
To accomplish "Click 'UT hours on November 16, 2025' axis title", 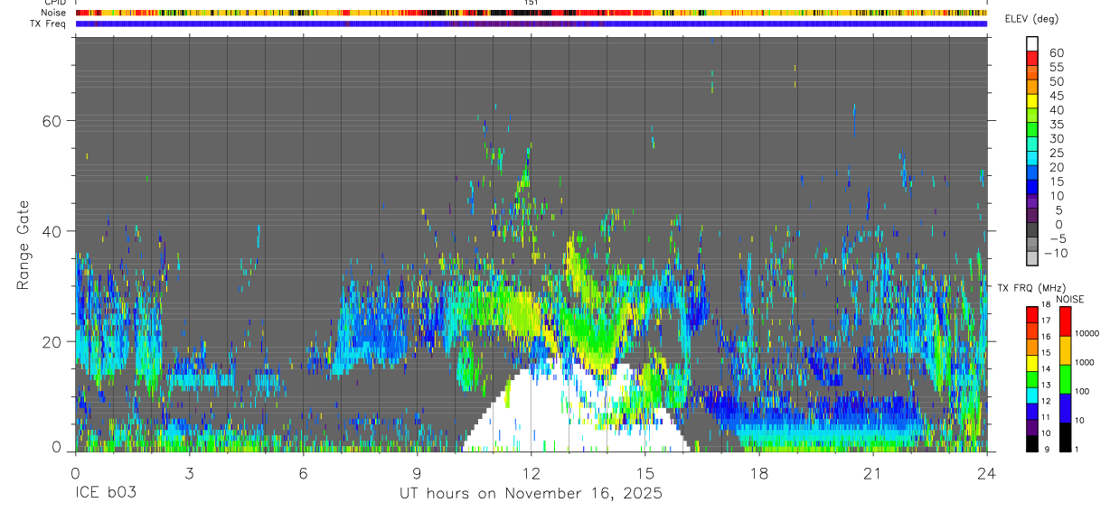I will pos(531,493).
